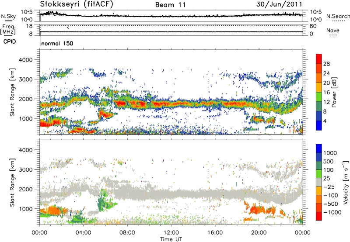Click the '4000' tick on power panel
This screenshot has width=350, height=242.
26,60
